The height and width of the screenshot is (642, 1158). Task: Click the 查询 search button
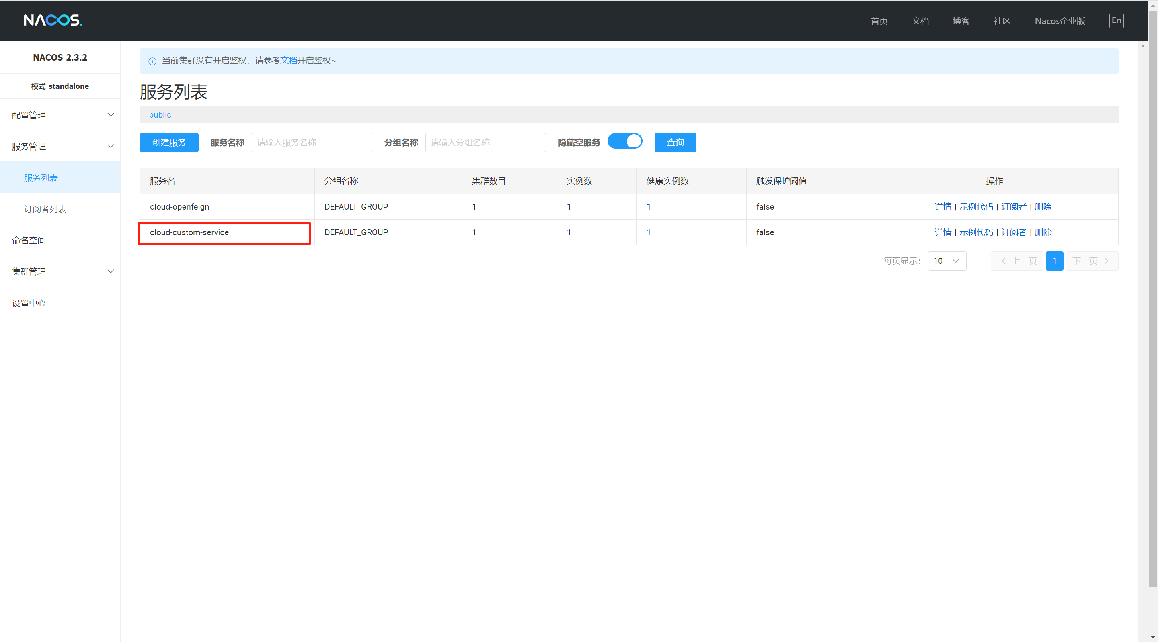coord(675,142)
